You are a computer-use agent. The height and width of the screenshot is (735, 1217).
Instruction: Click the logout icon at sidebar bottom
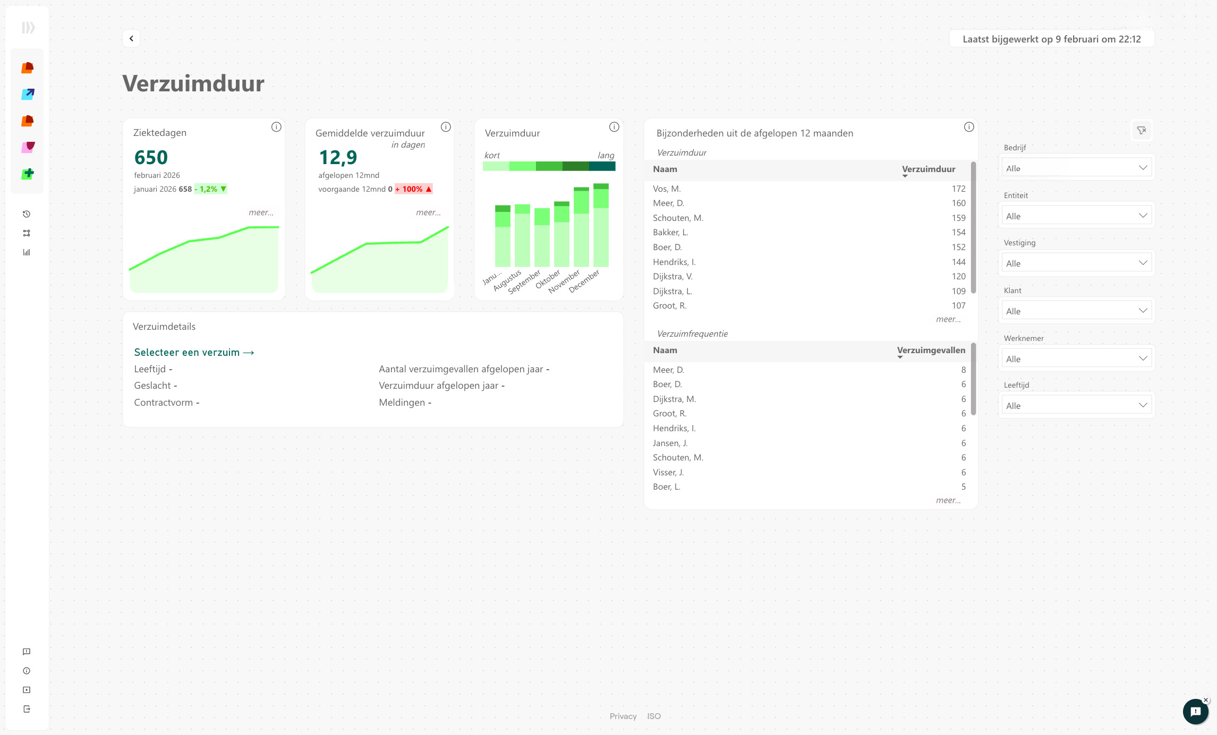pyautogui.click(x=27, y=709)
